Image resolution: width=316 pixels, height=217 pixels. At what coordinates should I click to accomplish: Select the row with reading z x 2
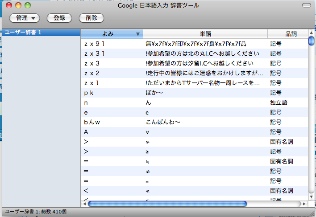click(194, 73)
